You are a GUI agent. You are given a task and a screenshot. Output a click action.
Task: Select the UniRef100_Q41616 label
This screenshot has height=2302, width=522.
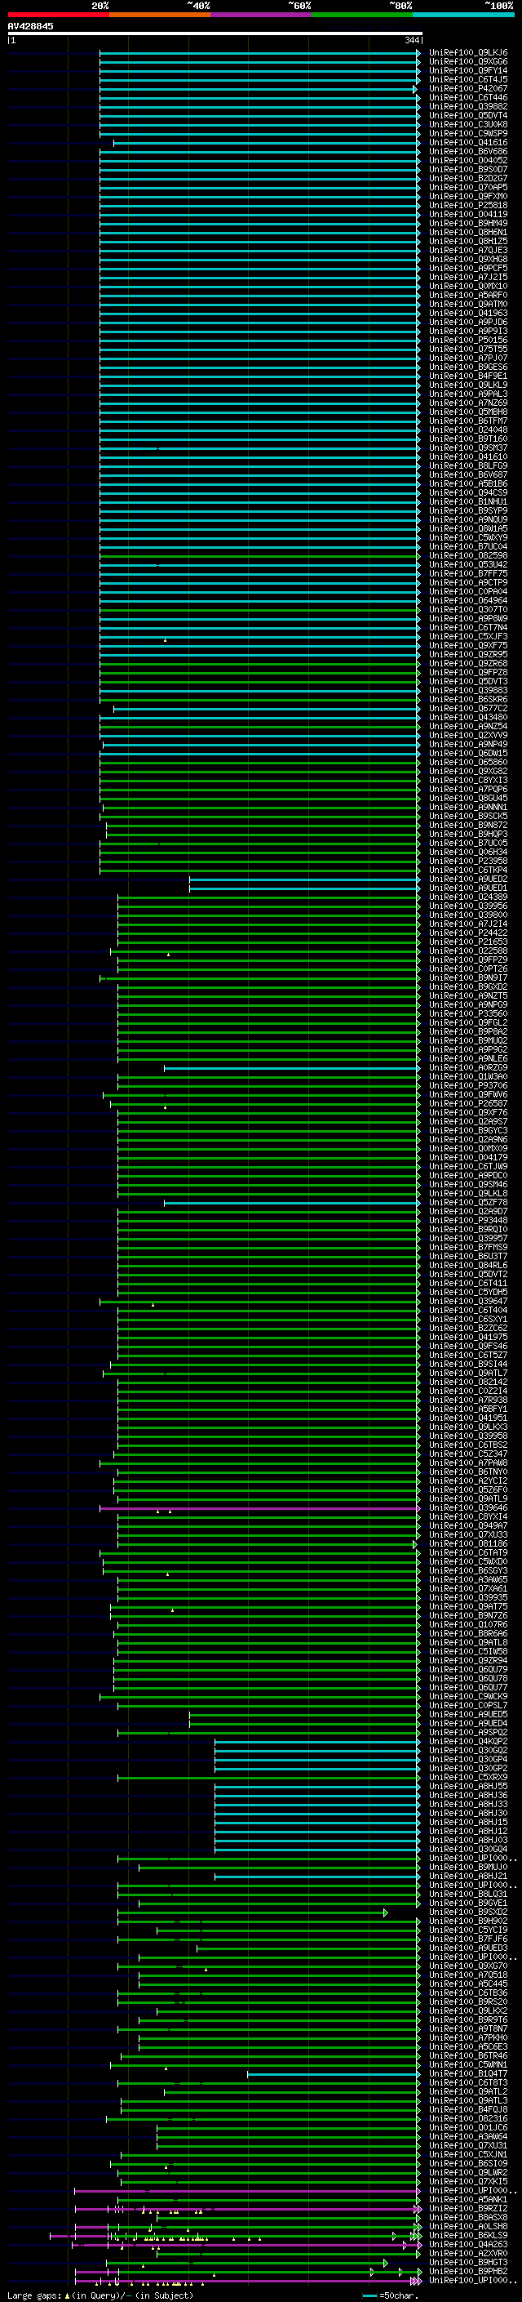point(467,142)
